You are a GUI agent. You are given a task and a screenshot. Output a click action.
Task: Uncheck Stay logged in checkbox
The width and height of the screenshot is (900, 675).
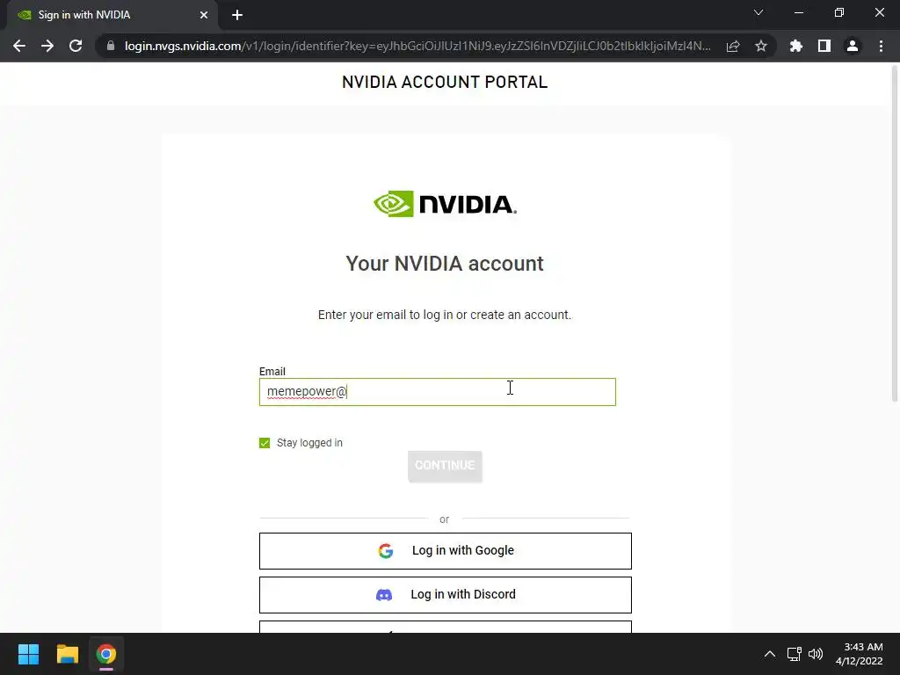pyautogui.click(x=265, y=443)
